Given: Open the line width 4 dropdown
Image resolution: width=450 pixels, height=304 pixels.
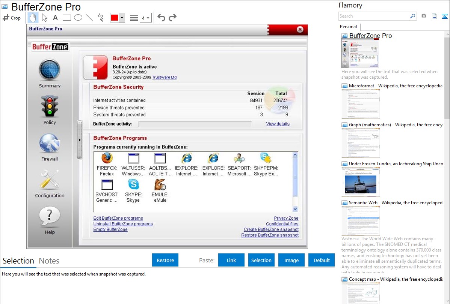Looking at the screenshot, I should [146, 18].
